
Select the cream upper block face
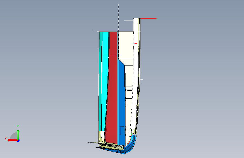126,45
